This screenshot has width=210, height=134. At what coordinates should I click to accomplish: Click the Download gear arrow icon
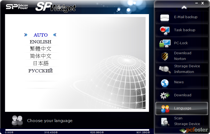tap(165, 95)
